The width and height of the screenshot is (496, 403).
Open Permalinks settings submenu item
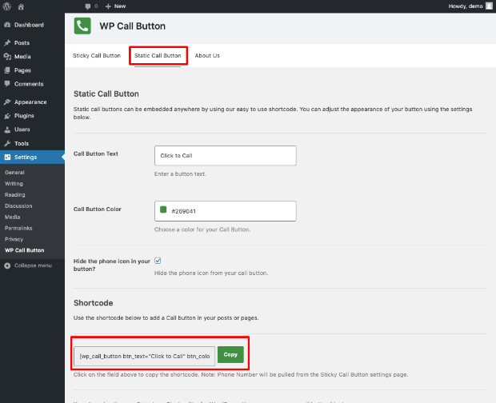click(18, 228)
